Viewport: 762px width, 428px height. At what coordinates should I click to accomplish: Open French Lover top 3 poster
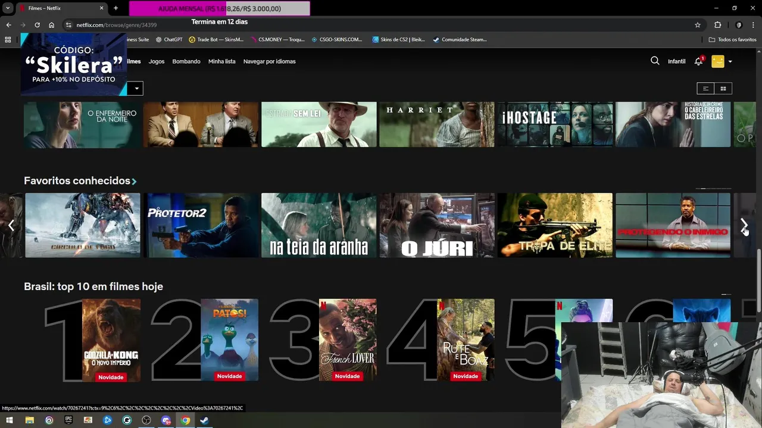[x=348, y=340]
